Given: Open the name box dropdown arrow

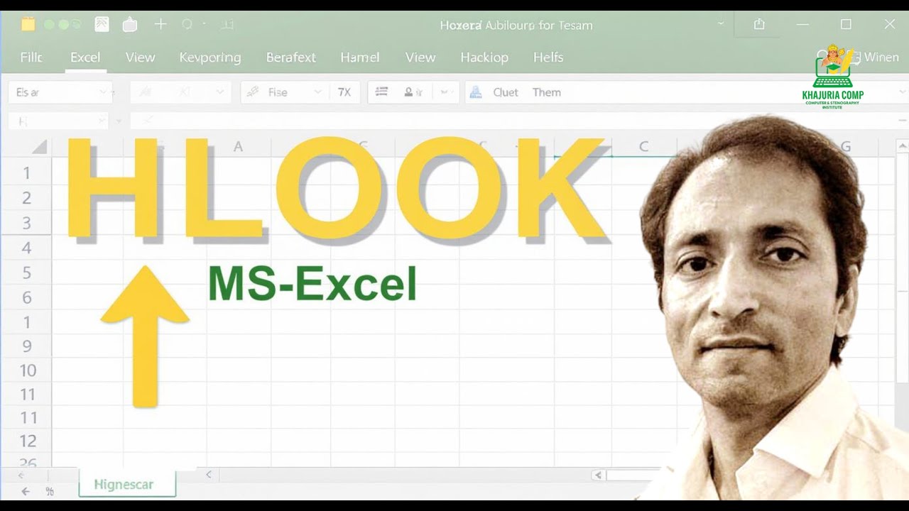Looking at the screenshot, I should 102,121.
